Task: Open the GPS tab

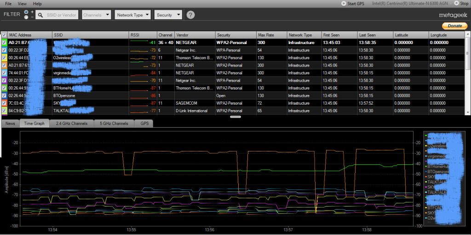Action: point(144,123)
